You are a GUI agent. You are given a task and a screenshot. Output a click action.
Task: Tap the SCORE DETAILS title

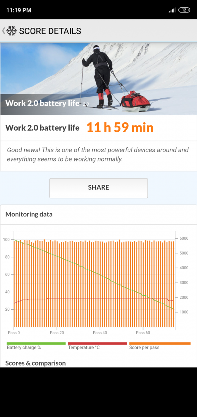point(50,31)
